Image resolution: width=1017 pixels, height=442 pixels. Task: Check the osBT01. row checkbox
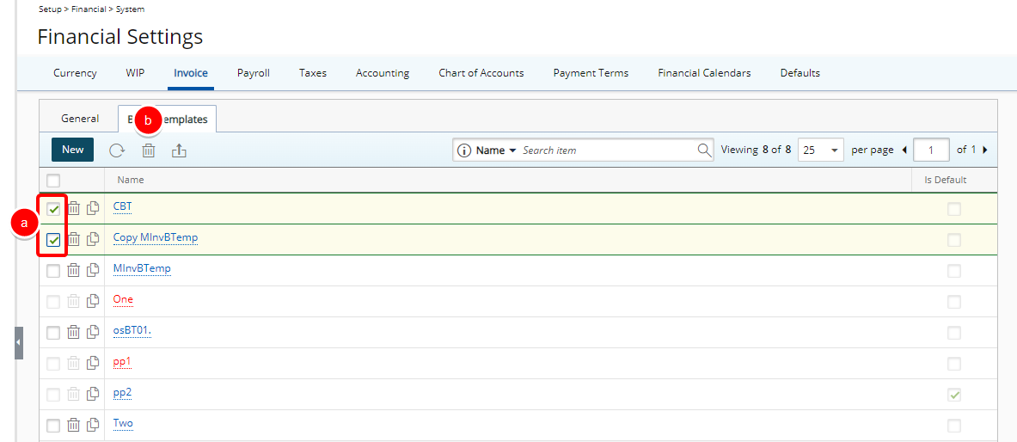pos(53,333)
